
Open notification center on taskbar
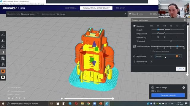[x=186, y=103]
